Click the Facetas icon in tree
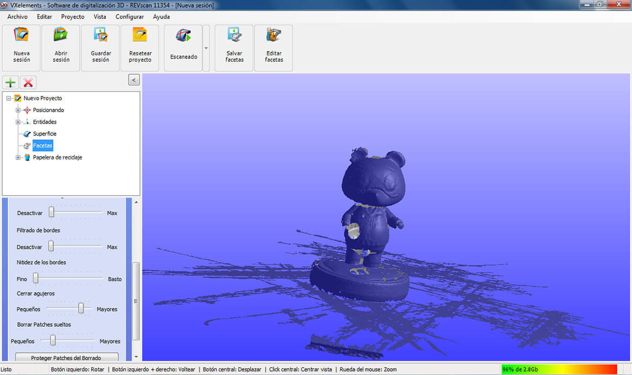 (27, 145)
